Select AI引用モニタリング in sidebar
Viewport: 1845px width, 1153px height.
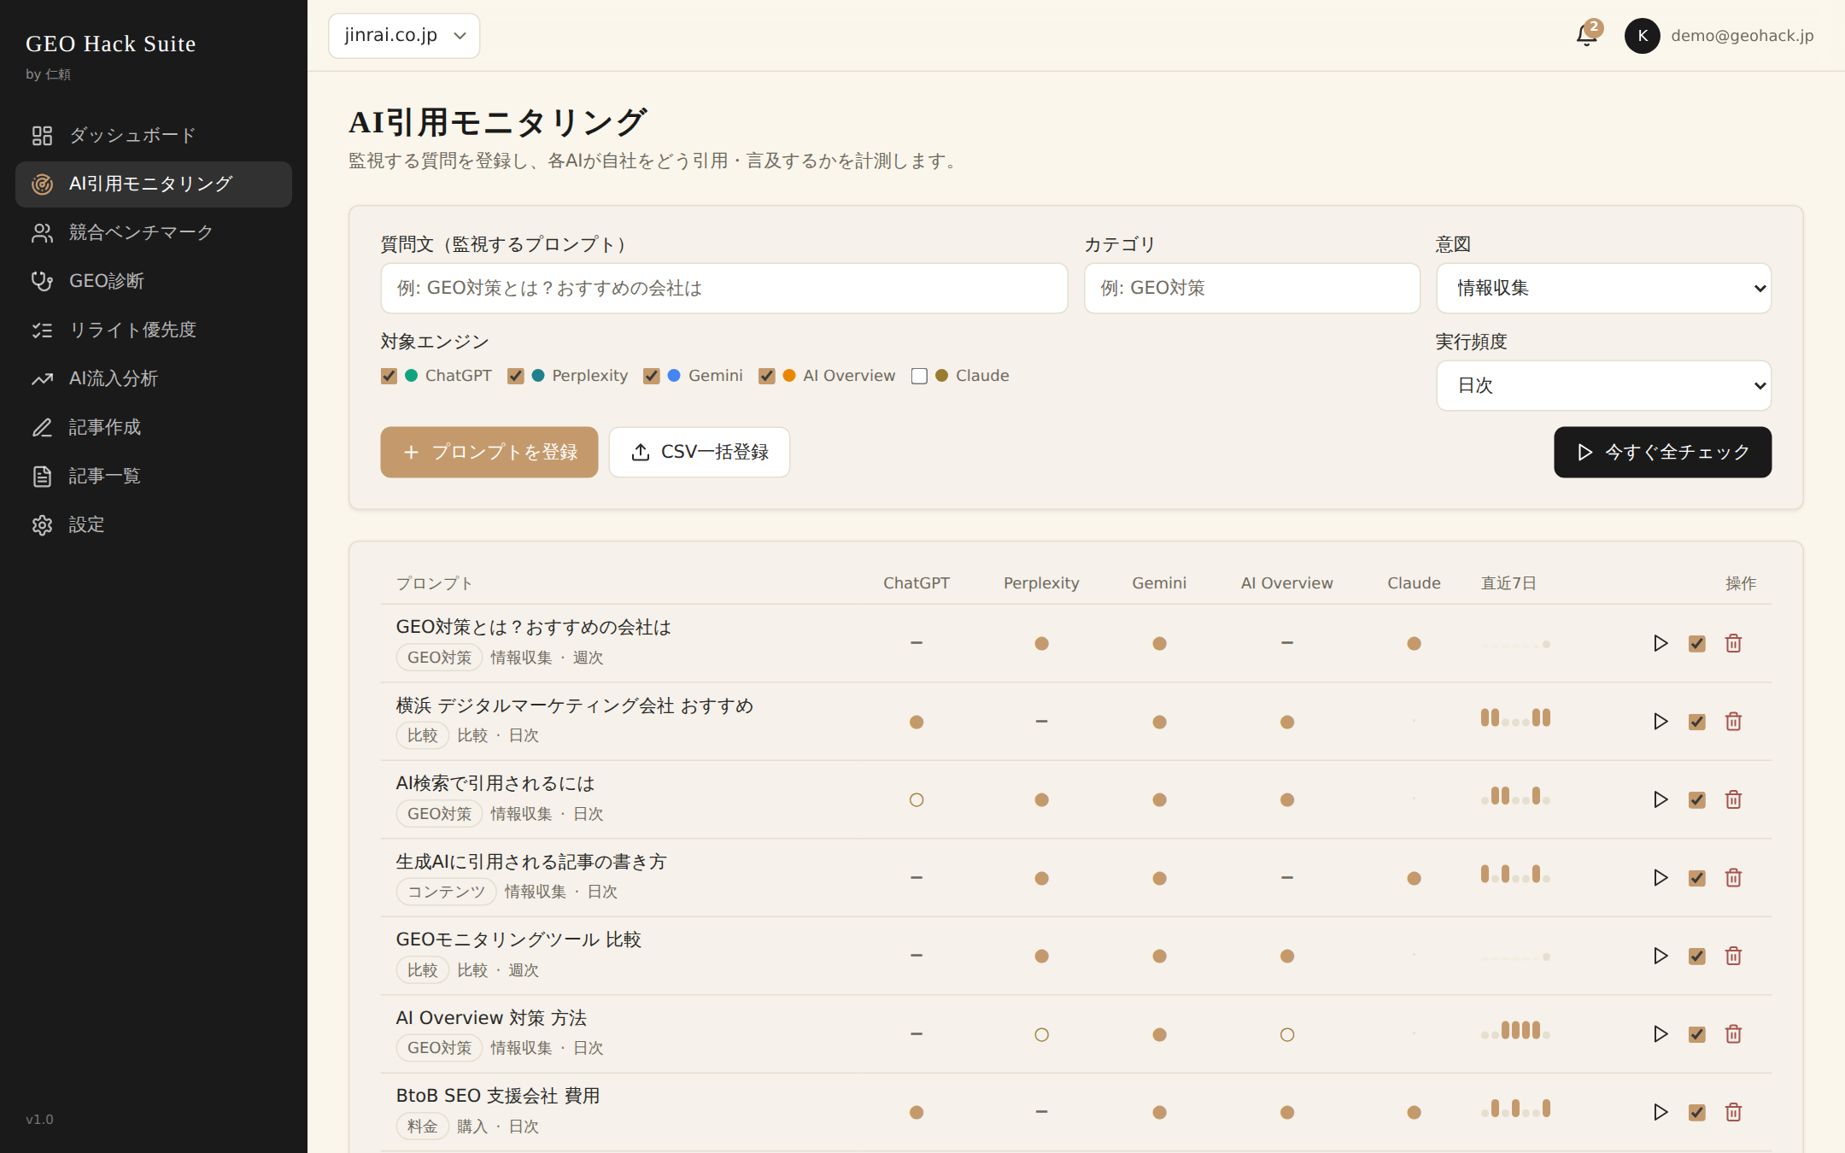pyautogui.click(x=154, y=184)
